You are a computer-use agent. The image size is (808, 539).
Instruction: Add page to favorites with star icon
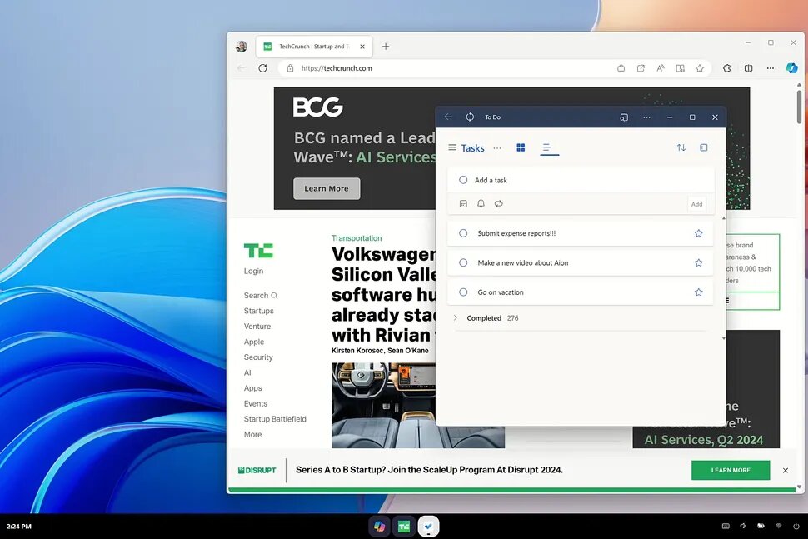point(699,68)
